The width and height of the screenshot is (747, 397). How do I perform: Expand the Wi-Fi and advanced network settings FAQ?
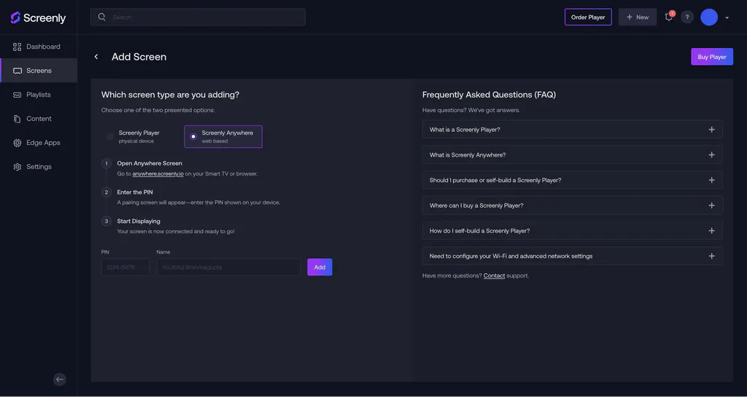tap(572, 256)
